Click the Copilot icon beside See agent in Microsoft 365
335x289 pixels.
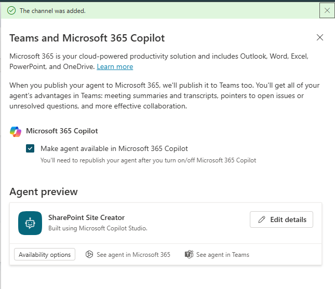pos(89,255)
